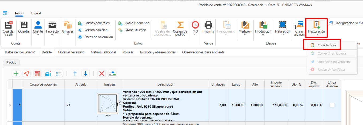The image size is (363, 125).
Task: Select the V1 article cell
Action: (81, 105)
